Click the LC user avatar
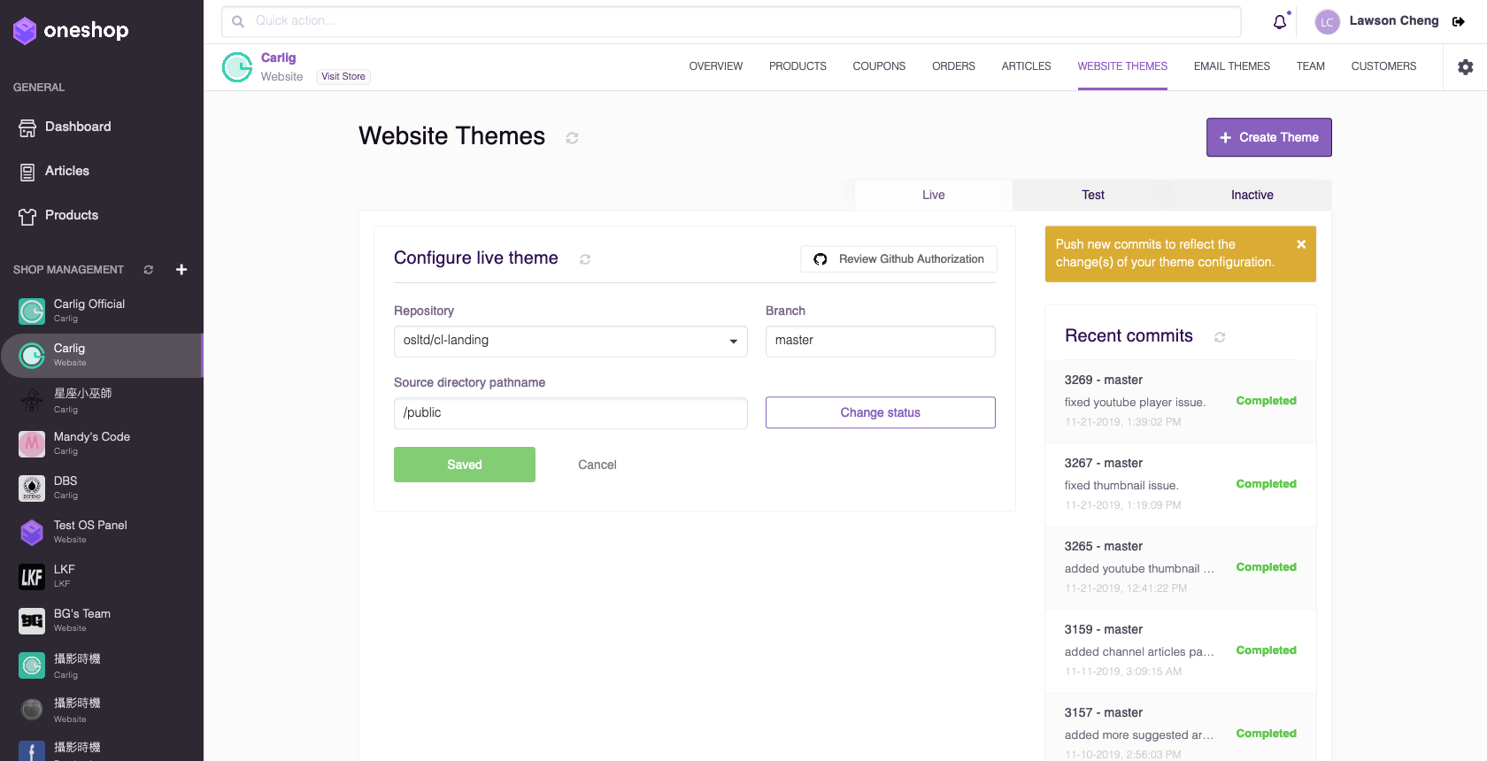Viewport: 1487px width, 761px height. [x=1327, y=22]
